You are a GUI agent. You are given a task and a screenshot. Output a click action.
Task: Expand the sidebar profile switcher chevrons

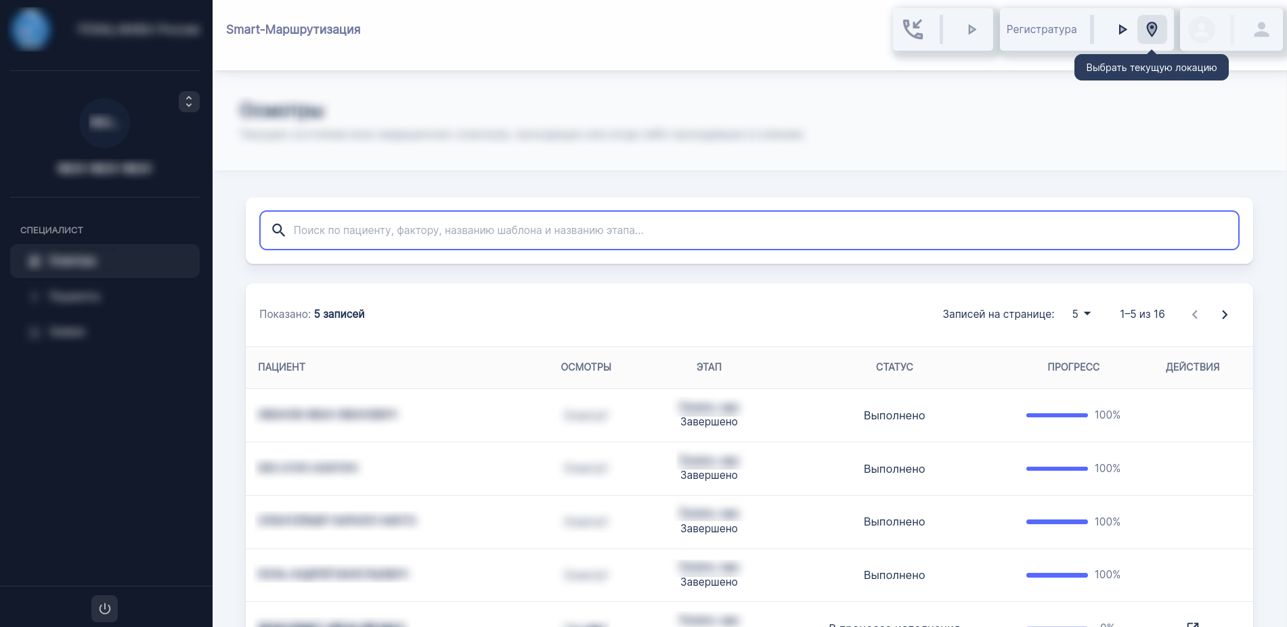189,101
